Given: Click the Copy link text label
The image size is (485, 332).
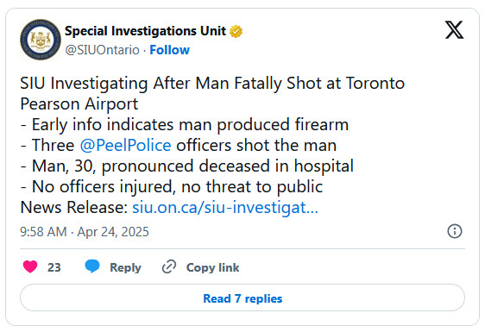Looking at the screenshot, I should [x=212, y=267].
